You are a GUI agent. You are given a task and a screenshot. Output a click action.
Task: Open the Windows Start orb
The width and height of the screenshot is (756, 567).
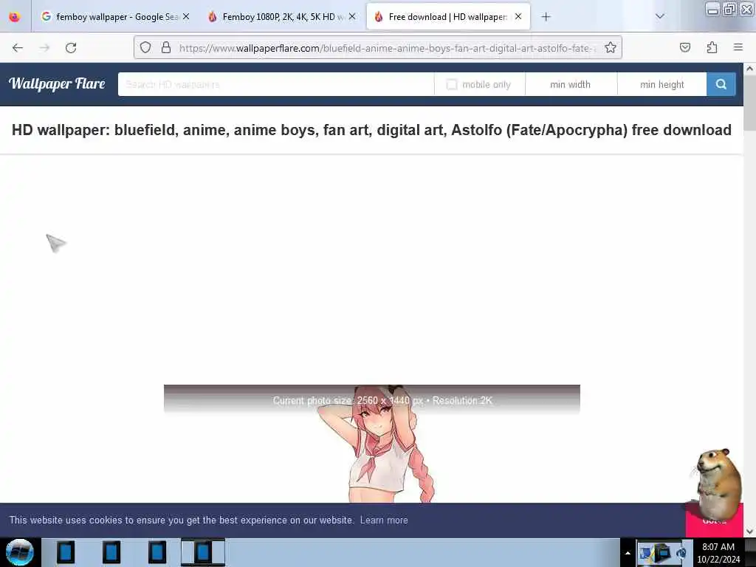[20, 552]
